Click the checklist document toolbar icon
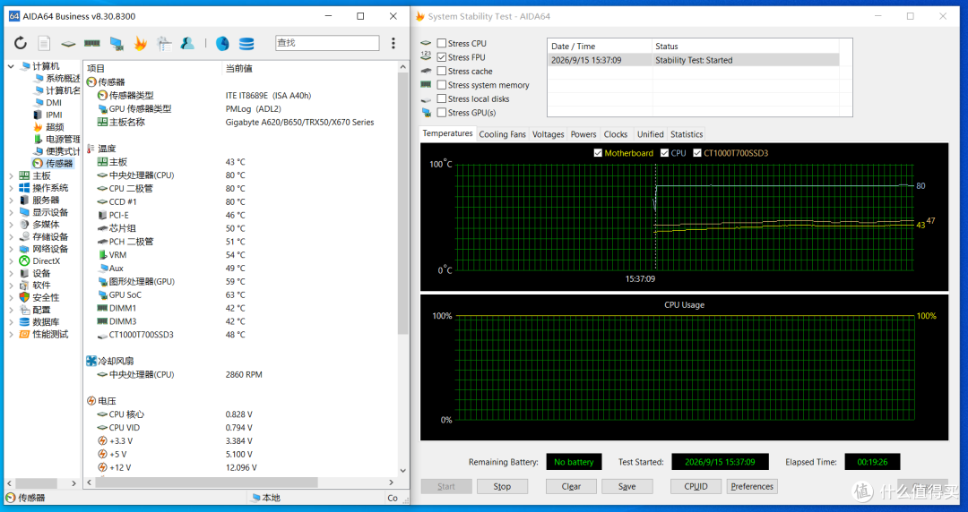The image size is (968, 512). pos(164,43)
